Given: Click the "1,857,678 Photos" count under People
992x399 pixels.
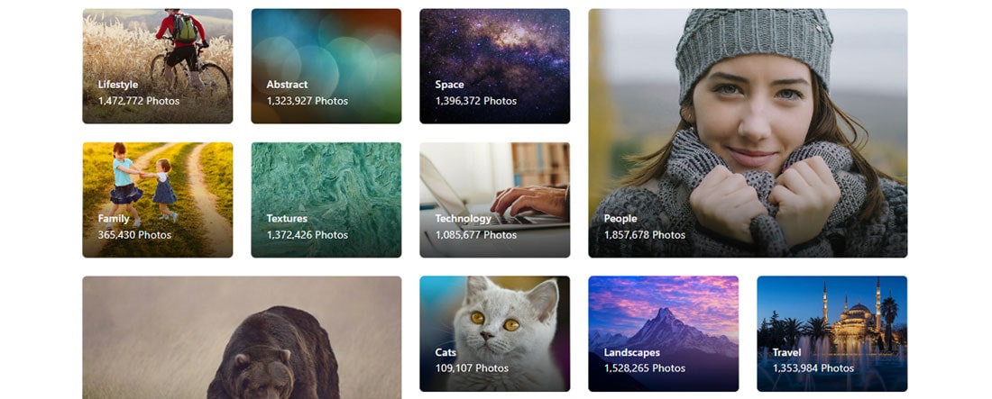Looking at the screenshot, I should tap(644, 235).
